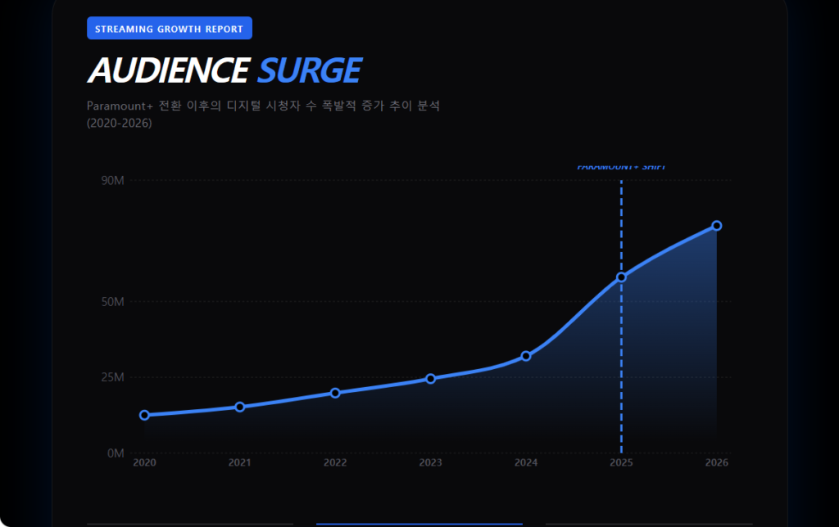Click the white AUDIENCE word in title

point(168,71)
